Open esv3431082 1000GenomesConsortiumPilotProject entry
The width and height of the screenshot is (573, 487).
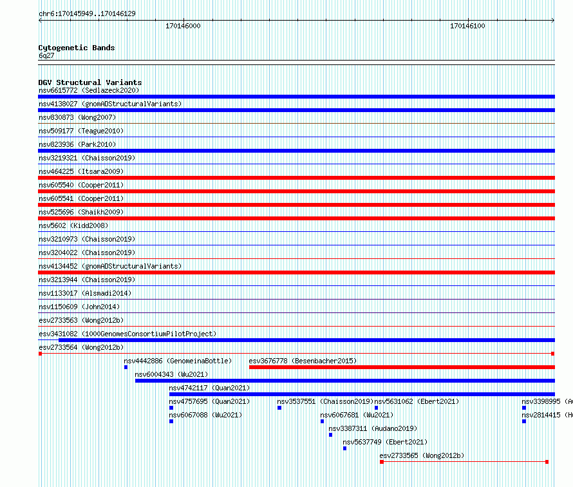click(127, 334)
